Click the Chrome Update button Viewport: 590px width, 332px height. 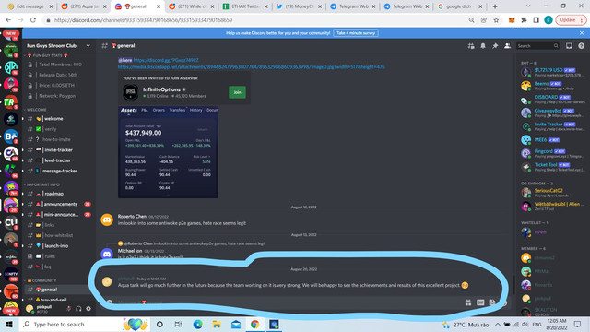571,20
